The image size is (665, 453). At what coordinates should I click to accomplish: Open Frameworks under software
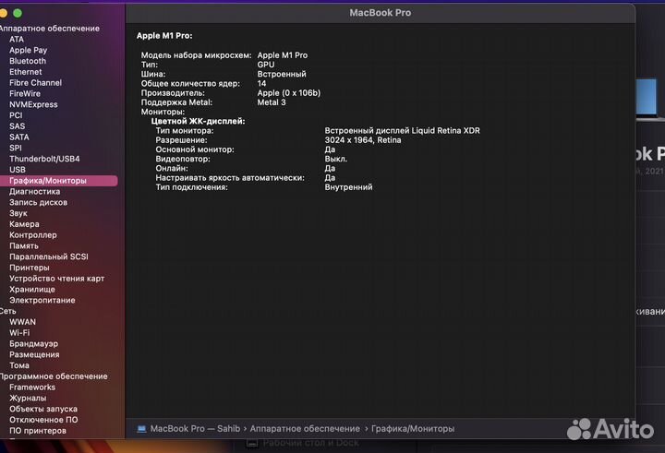point(32,387)
